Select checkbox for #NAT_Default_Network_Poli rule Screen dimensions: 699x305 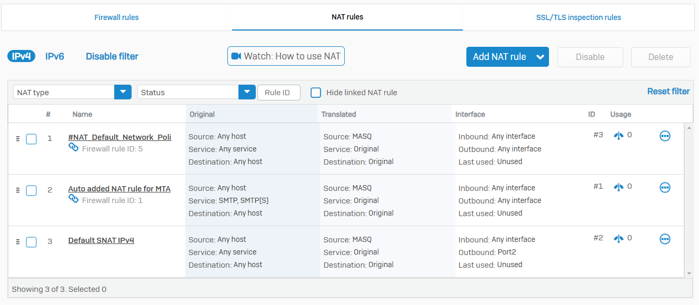tap(32, 139)
